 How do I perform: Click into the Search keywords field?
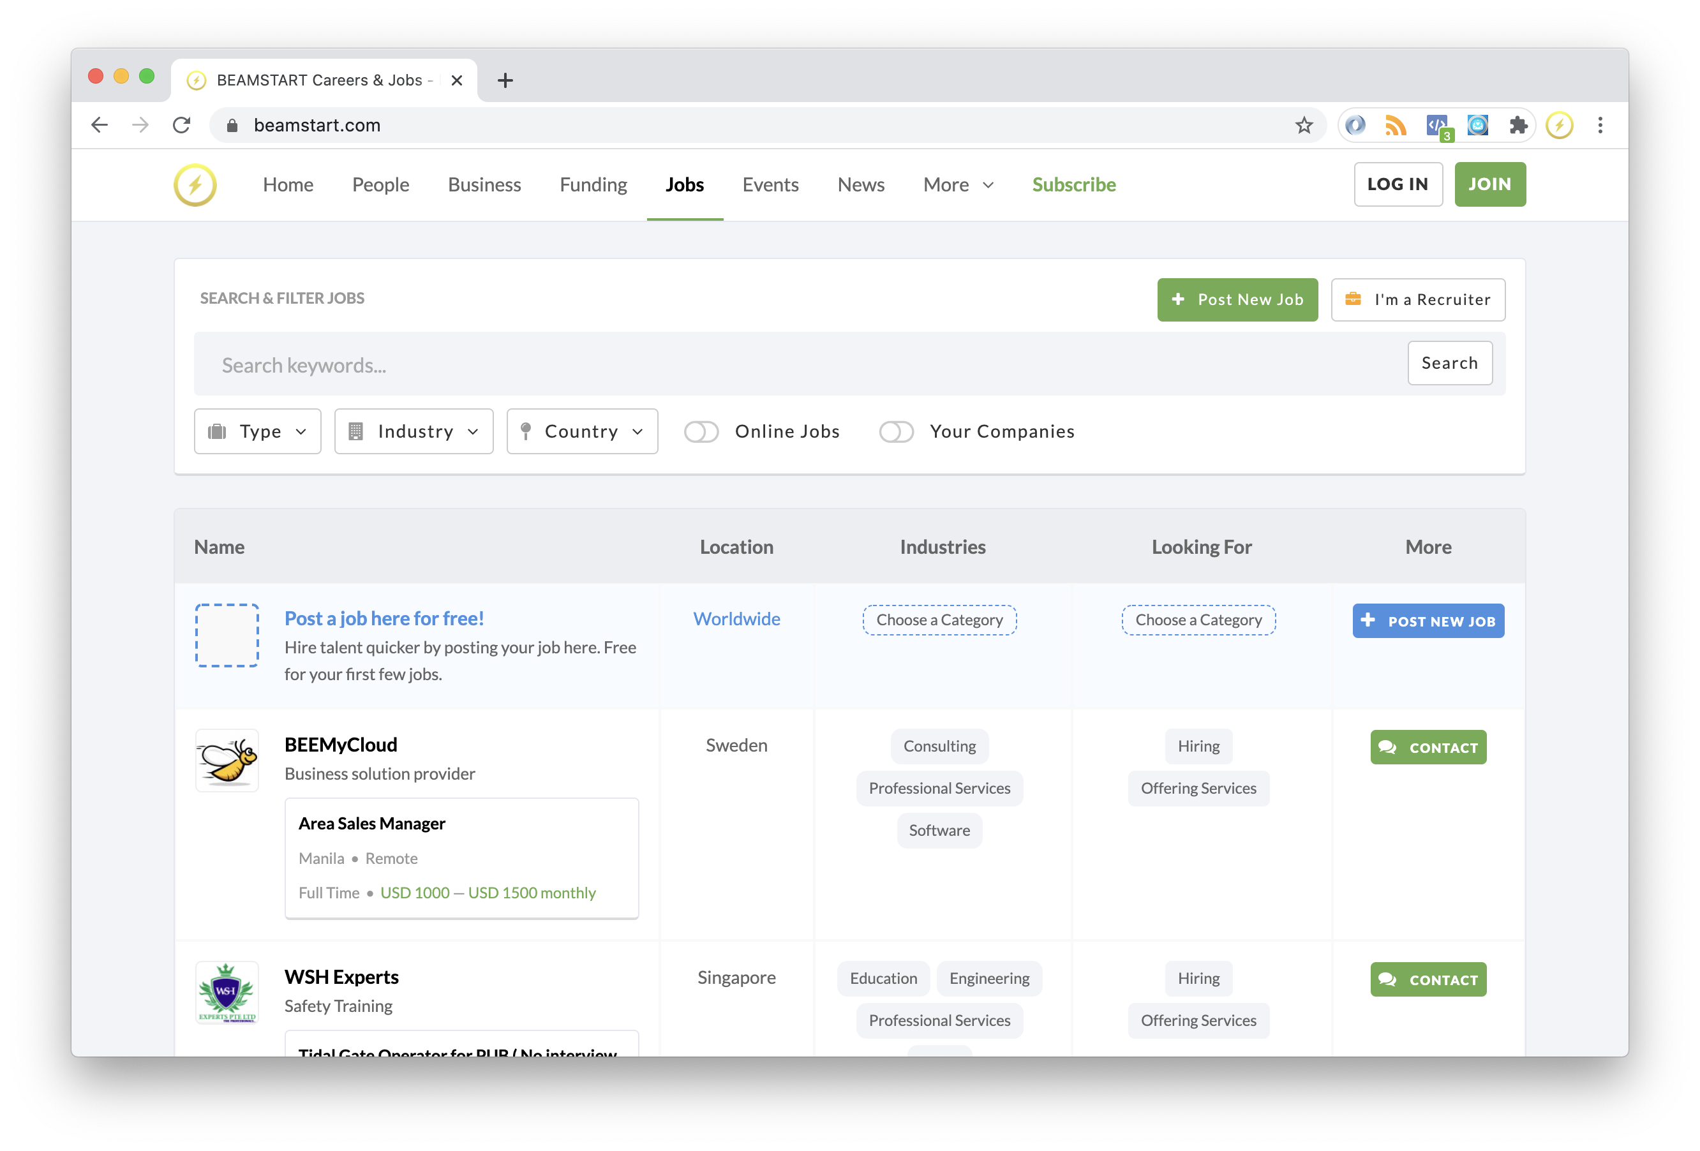tap(797, 364)
